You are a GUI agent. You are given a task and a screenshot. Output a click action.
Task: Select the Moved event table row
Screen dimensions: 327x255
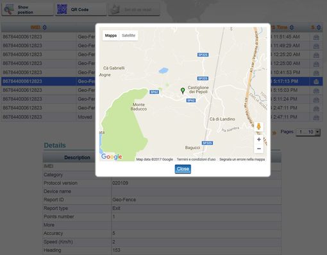point(162,117)
